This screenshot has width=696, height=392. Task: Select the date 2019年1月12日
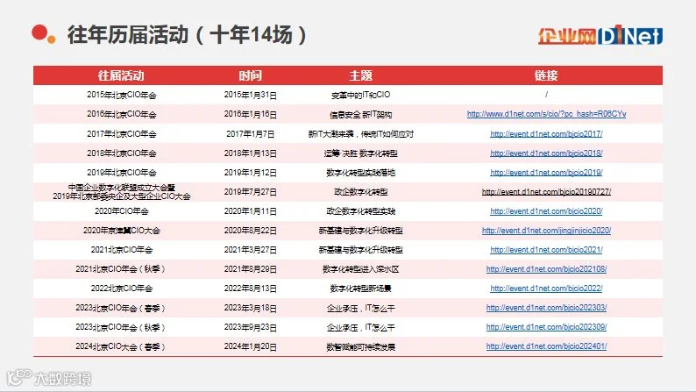[x=251, y=172]
